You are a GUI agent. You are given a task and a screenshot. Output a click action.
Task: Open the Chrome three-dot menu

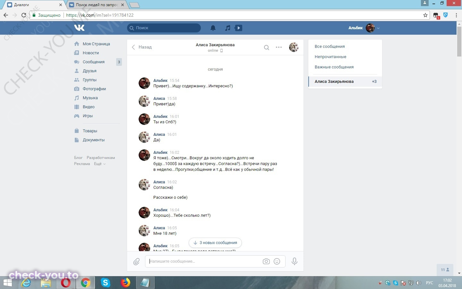[x=456, y=15]
